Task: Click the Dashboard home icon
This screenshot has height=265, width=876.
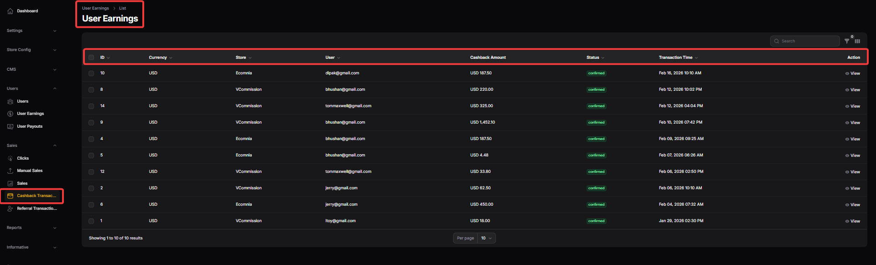Action: point(10,11)
